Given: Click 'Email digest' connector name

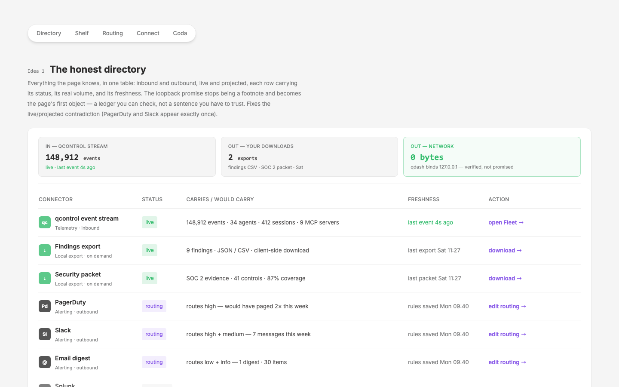Looking at the screenshot, I should tap(73, 358).
